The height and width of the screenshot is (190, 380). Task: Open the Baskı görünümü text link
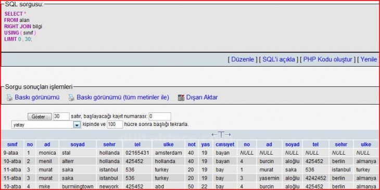37,97
